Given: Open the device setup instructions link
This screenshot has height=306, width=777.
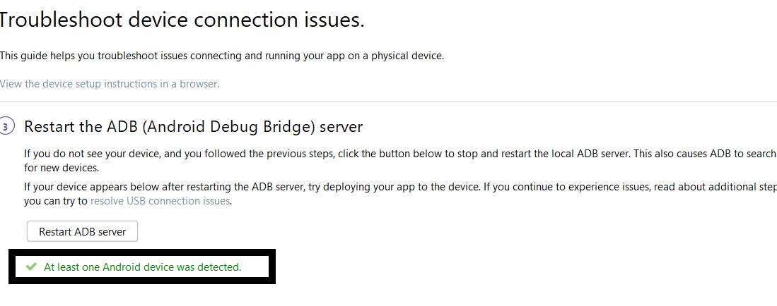Looking at the screenshot, I should [110, 84].
